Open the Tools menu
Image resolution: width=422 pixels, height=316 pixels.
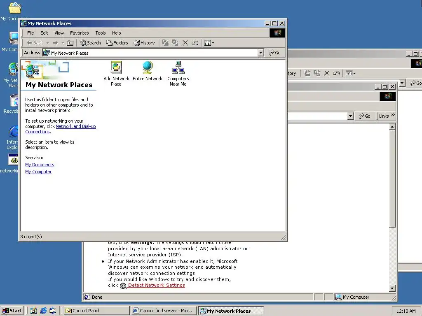tap(101, 33)
